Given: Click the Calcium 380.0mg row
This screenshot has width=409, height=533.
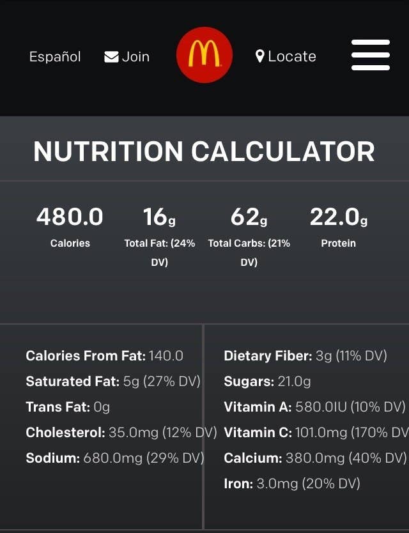Looking at the screenshot, I should (315, 458).
